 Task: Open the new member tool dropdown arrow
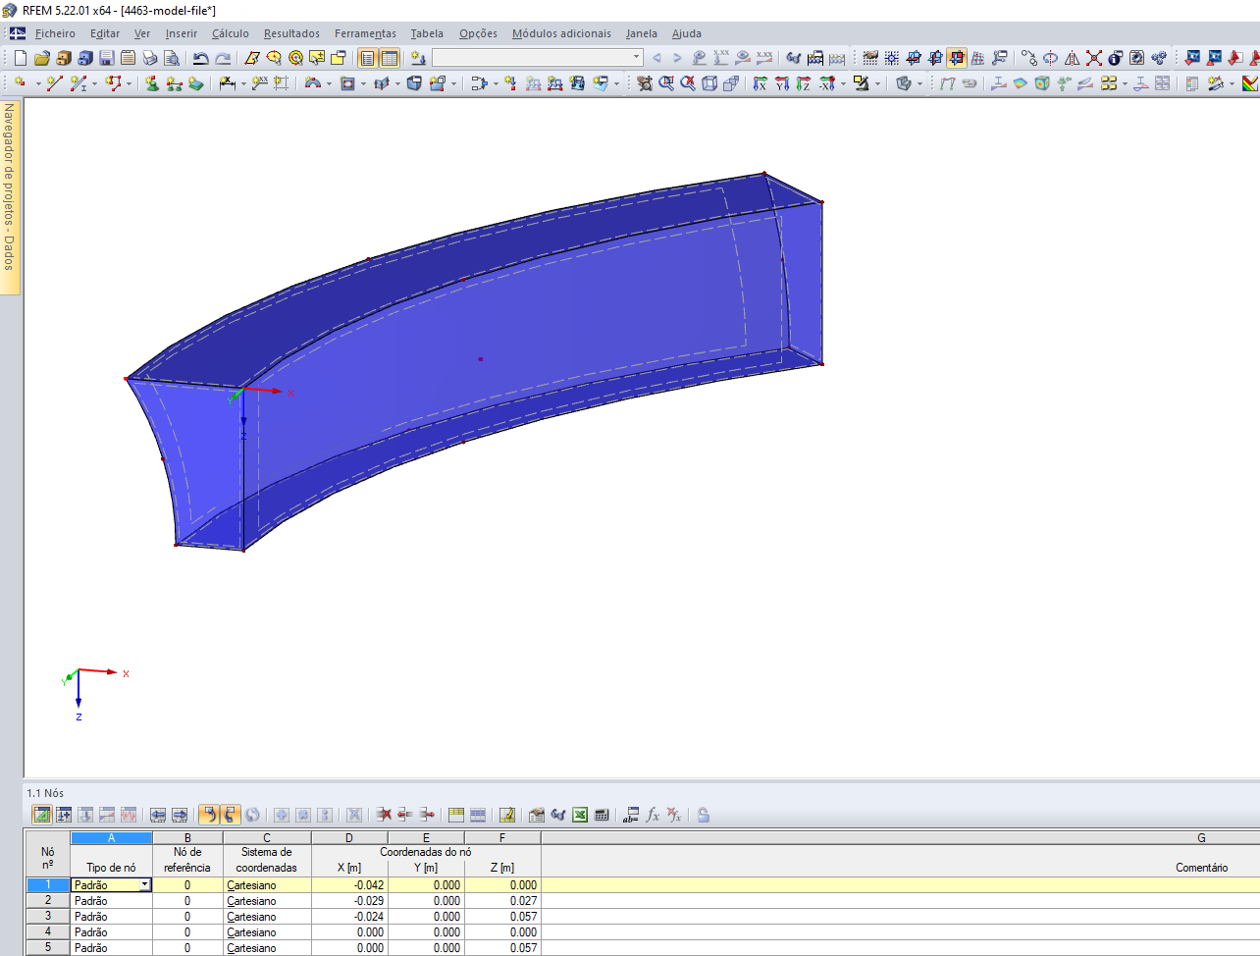click(x=95, y=83)
